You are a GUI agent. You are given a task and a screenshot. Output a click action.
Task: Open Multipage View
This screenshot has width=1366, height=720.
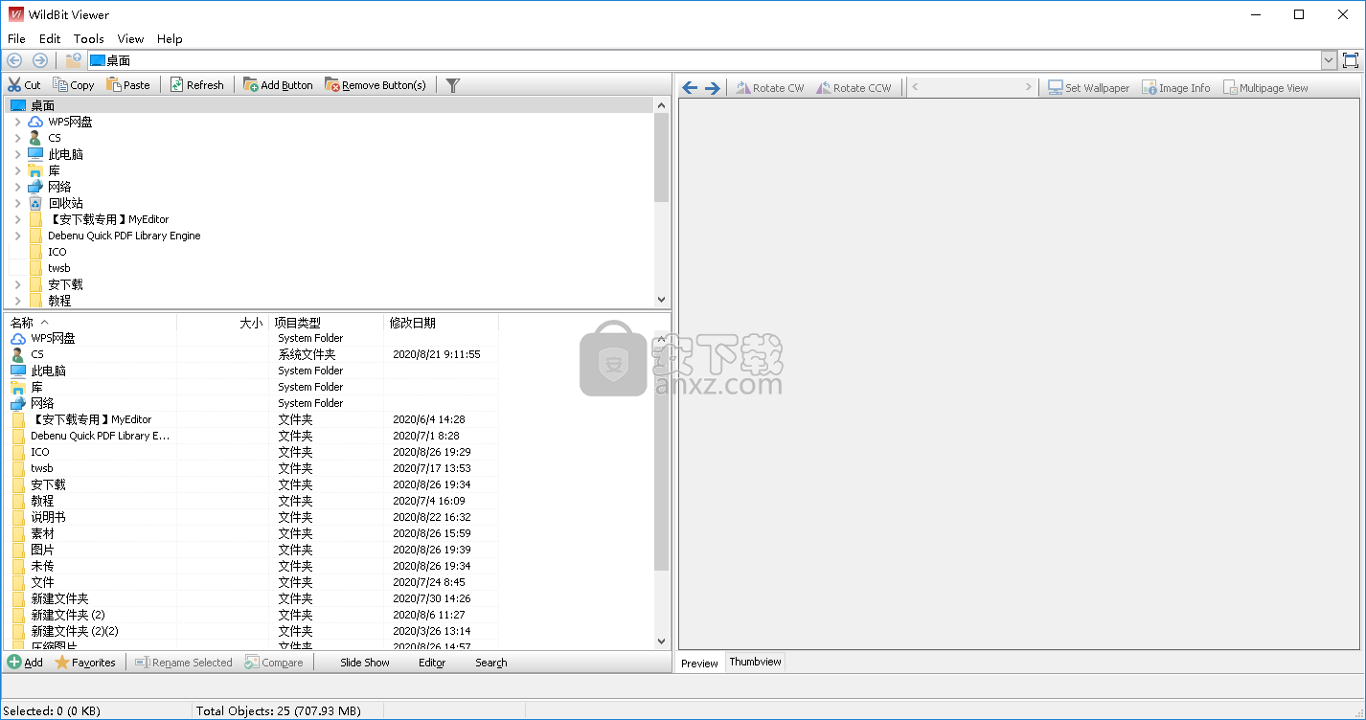[x=1265, y=87]
